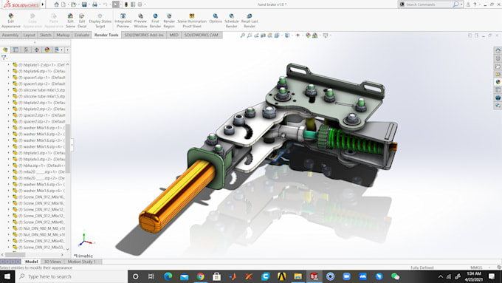Select the Model bottom tab
Viewport: 502px width, 283px height.
click(x=31, y=262)
